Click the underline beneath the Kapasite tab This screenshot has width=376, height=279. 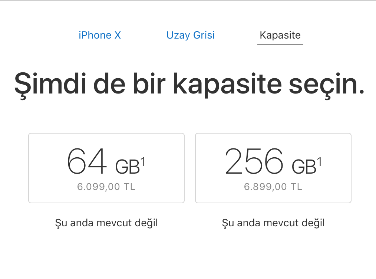point(280,44)
